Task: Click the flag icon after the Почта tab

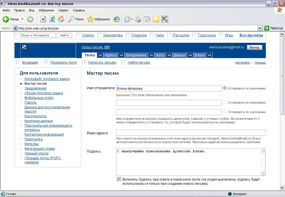Action: point(100,55)
